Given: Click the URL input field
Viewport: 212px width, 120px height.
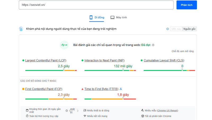Looking at the screenshot, I should coord(96,5).
